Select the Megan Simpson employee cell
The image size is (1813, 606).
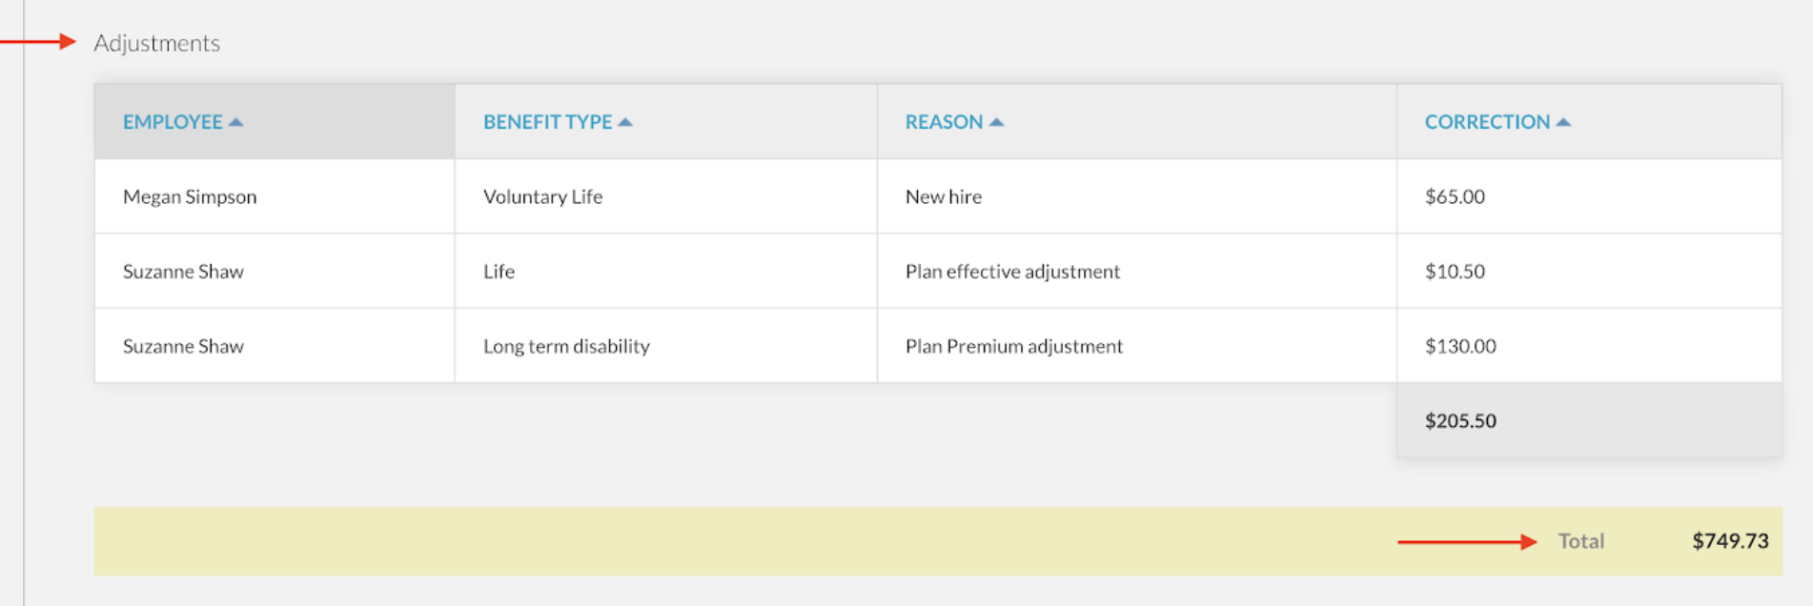click(275, 196)
